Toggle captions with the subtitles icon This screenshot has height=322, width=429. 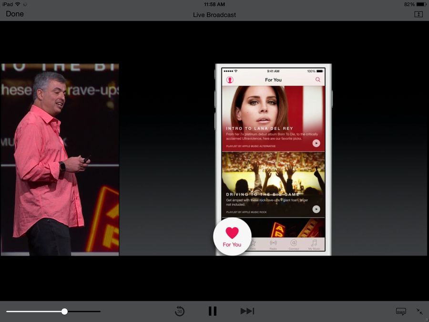400,311
